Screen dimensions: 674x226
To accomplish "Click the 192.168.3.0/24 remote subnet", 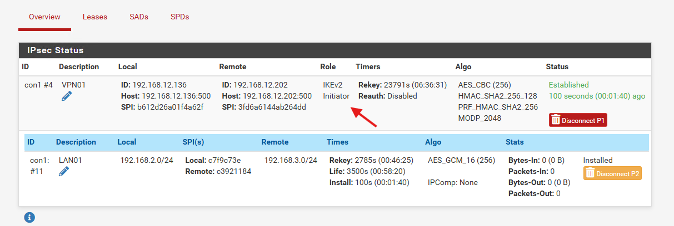I will coord(291,160).
